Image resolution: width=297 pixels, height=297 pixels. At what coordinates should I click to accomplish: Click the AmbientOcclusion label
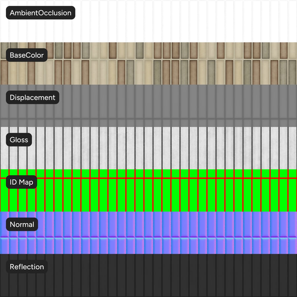[x=41, y=13]
